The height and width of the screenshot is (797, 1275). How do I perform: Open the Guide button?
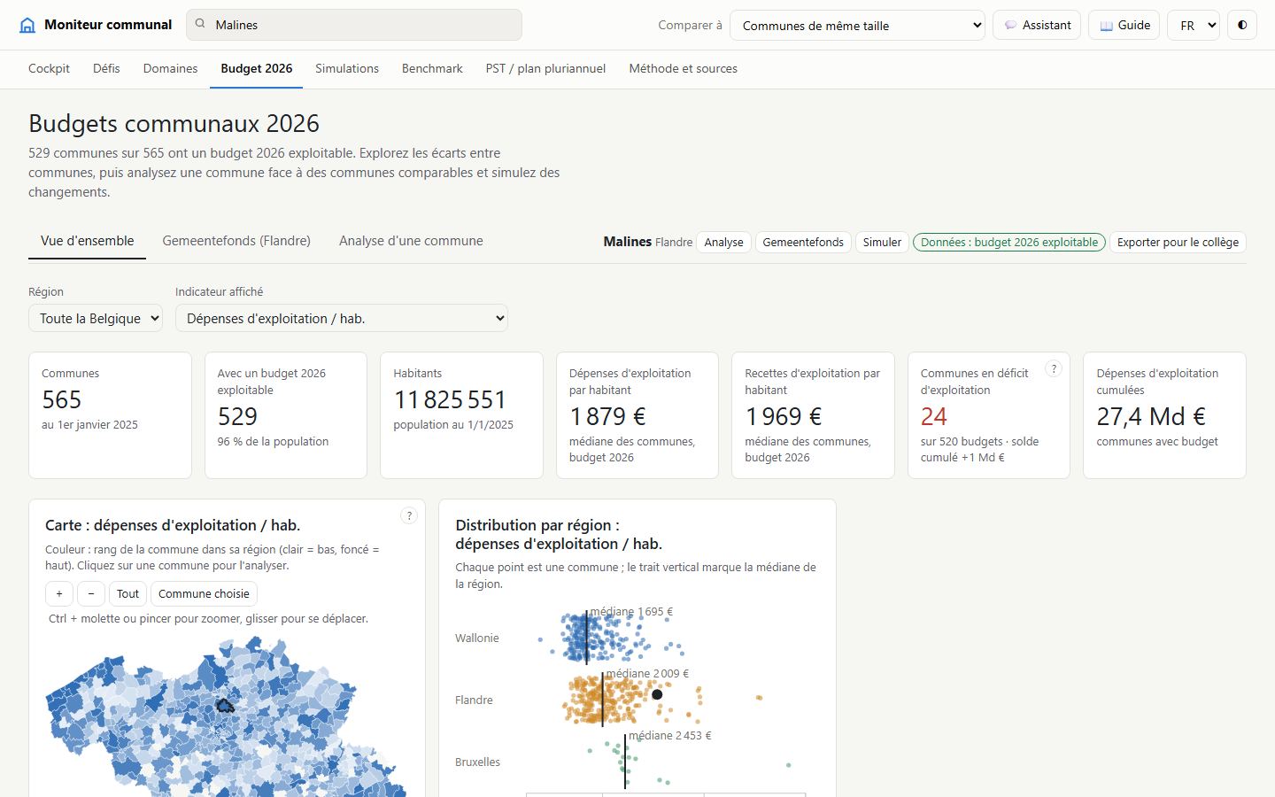tap(1124, 25)
